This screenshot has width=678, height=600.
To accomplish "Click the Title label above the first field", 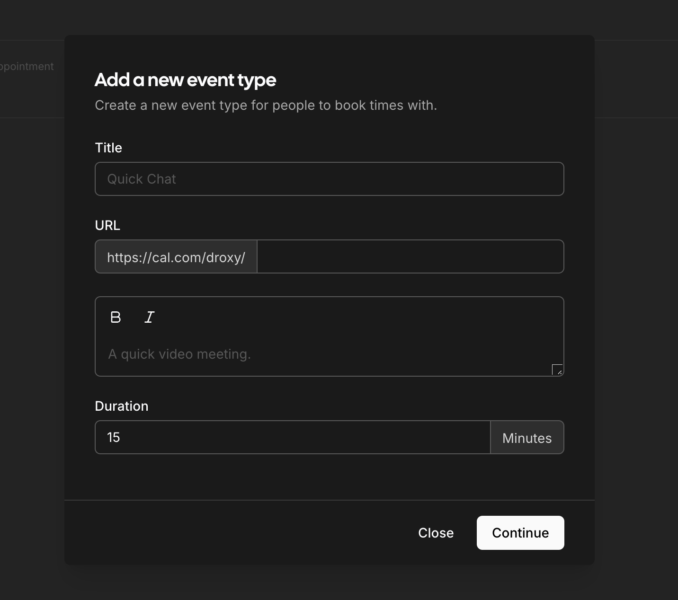I will coord(108,148).
